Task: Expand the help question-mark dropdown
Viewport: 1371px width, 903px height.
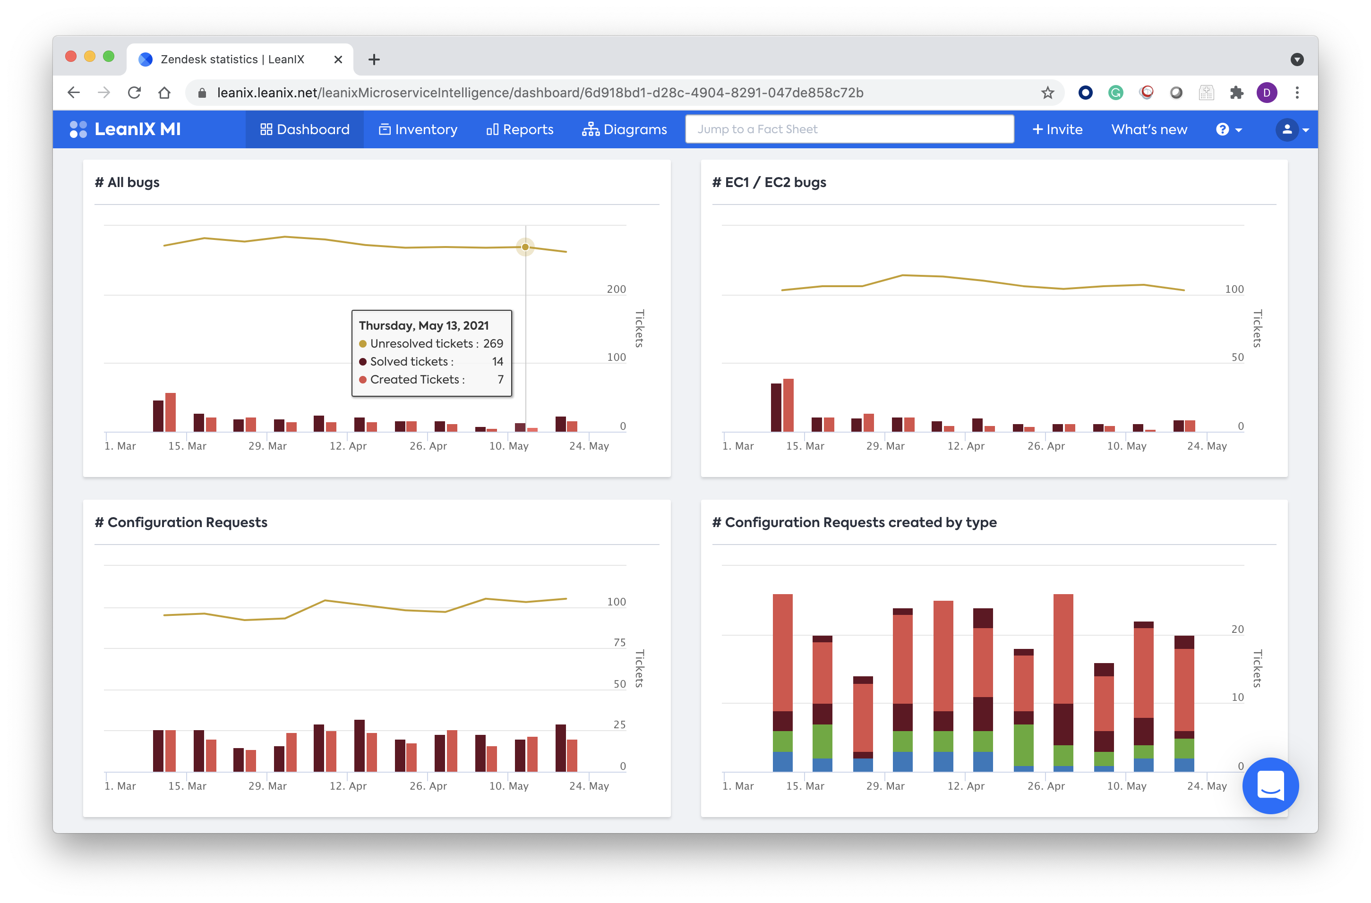Action: tap(1228, 129)
